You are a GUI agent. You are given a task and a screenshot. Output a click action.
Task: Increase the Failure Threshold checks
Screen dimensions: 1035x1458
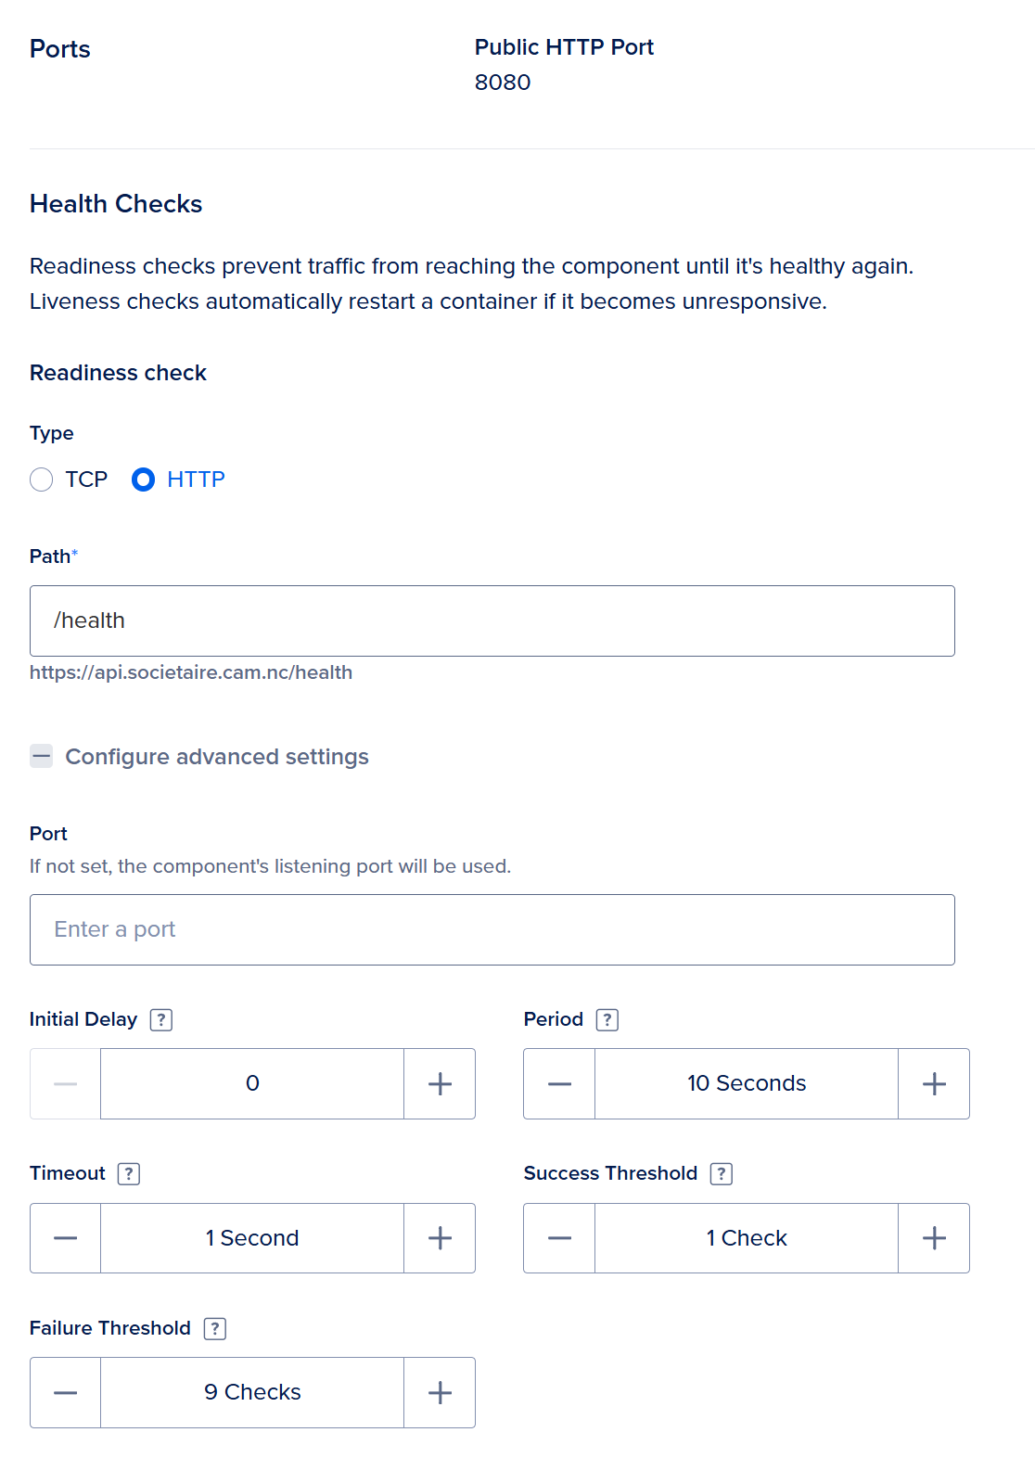(x=440, y=1392)
